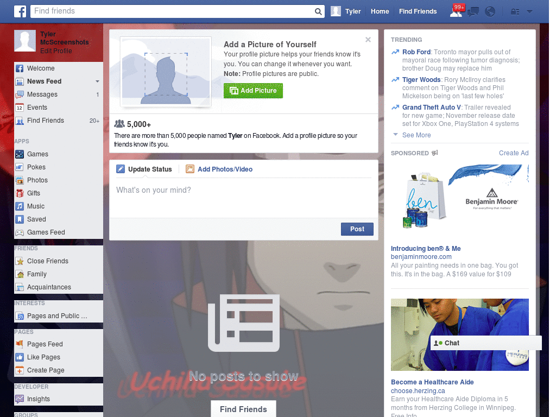Click sidebar profile avatar thumbnail

25,41
